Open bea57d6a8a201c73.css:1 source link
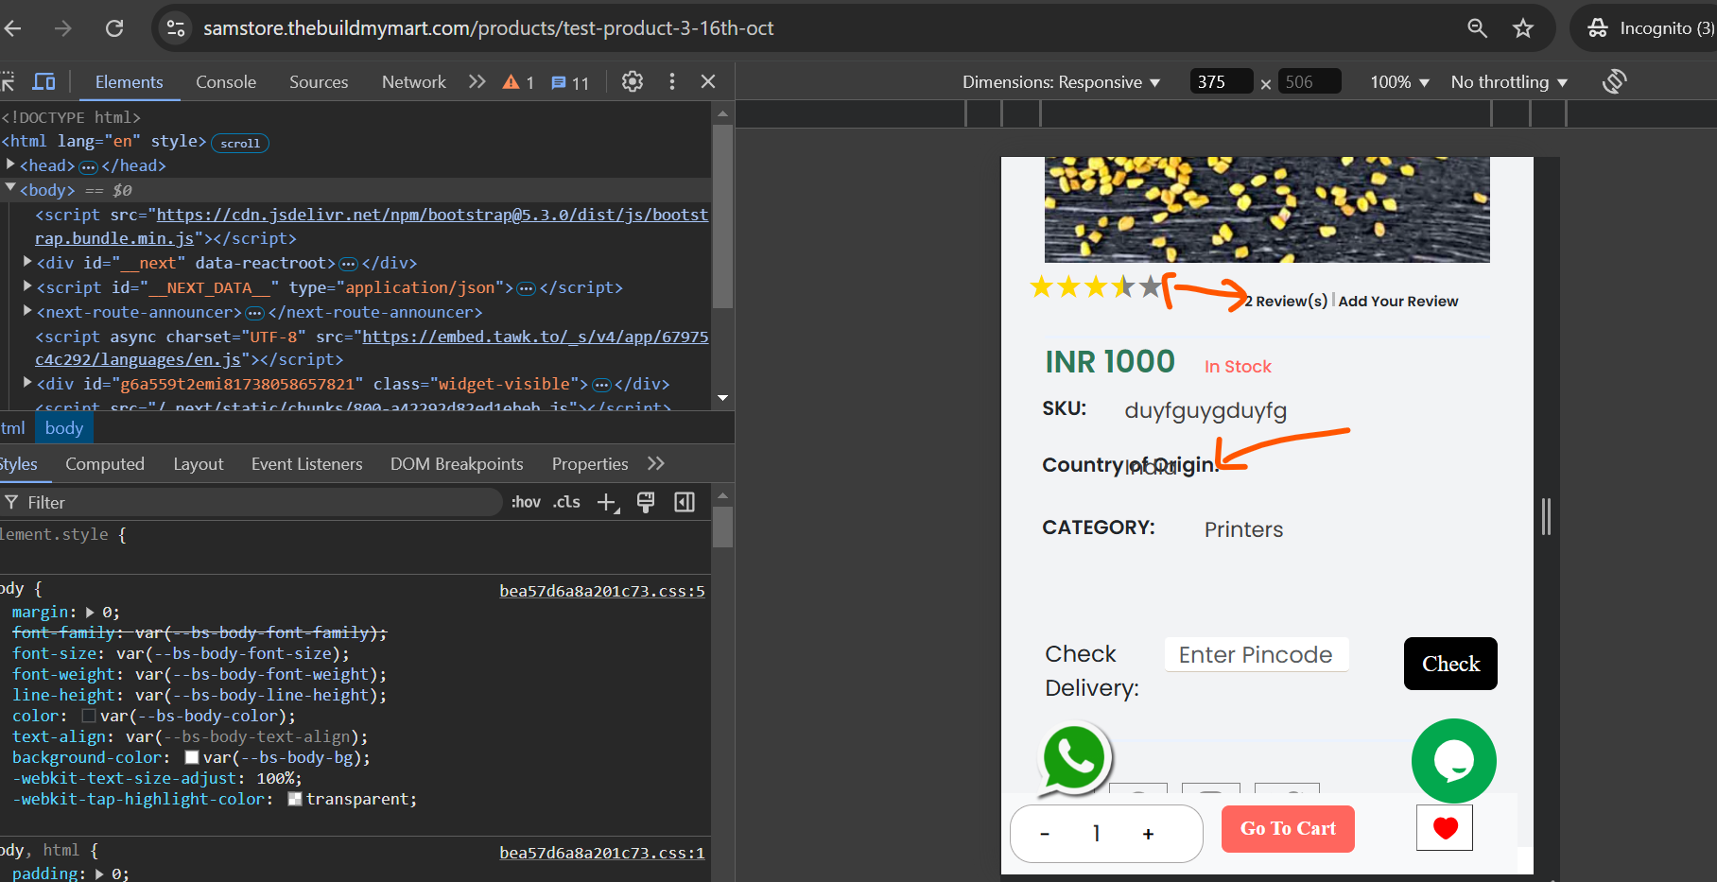The width and height of the screenshot is (1717, 882). click(602, 853)
